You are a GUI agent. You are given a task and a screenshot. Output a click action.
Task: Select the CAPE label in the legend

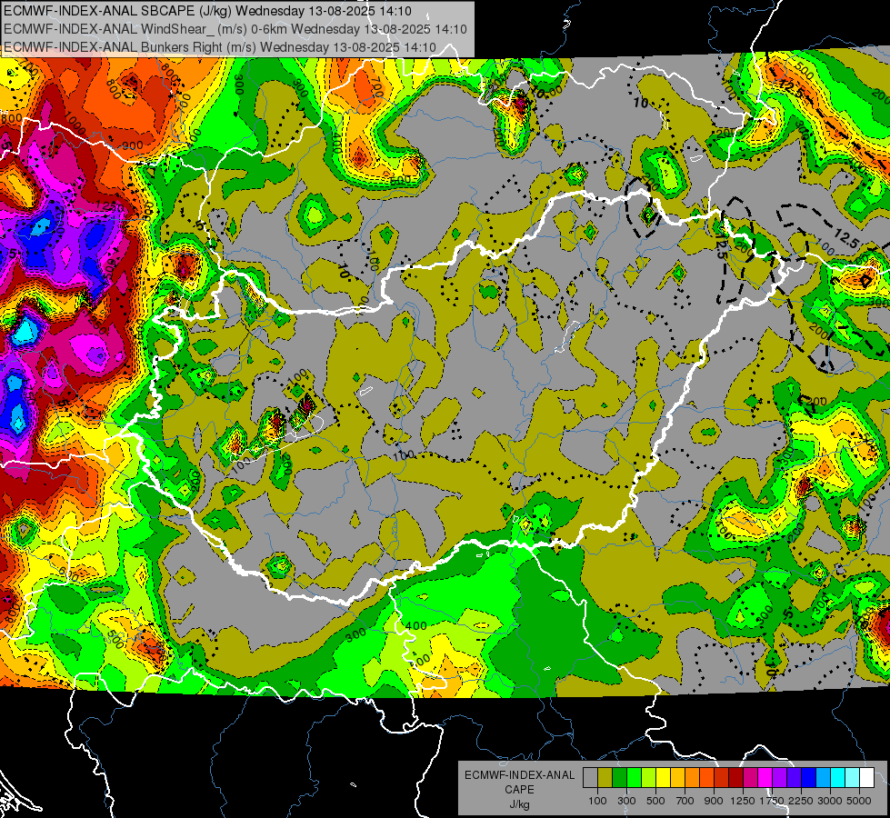519,790
